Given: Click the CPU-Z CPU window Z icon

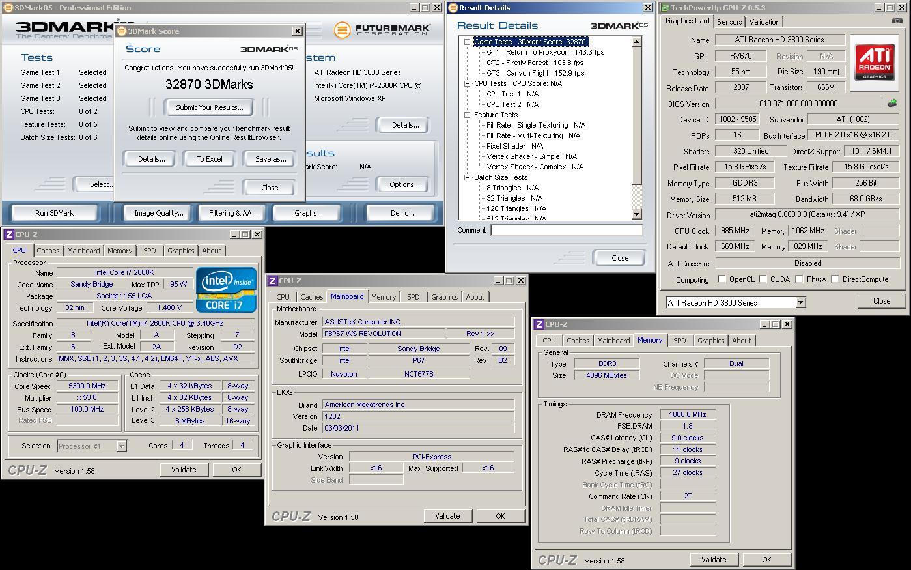Looking at the screenshot, I should pyautogui.click(x=9, y=235).
